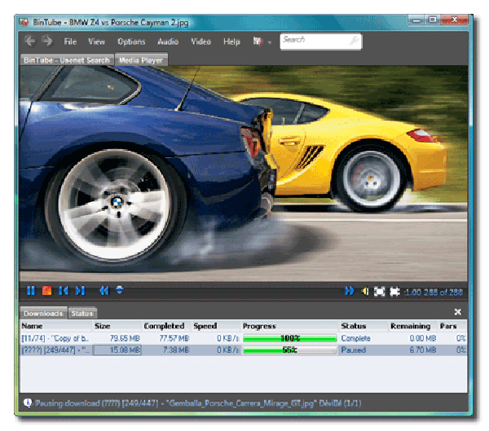Go back using the back arrow
489x431 pixels.
[x=30, y=41]
